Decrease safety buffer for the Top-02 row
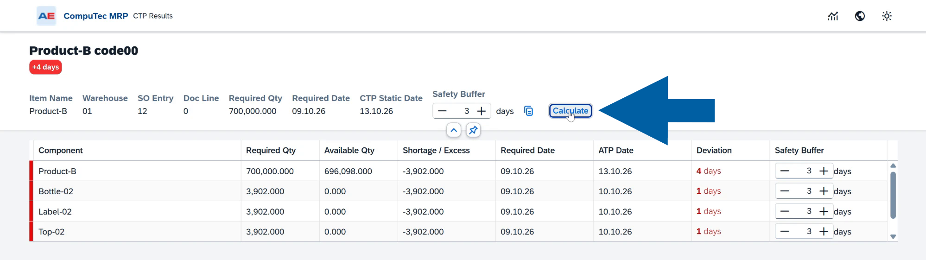Viewport: 926px width, 260px height. (x=784, y=231)
